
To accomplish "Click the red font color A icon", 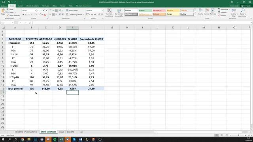I will tap(45, 15).
